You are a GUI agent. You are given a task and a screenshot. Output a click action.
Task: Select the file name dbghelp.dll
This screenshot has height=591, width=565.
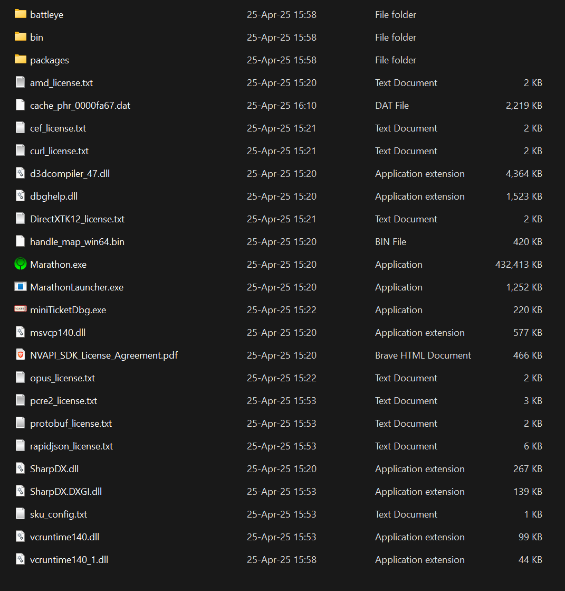click(54, 196)
